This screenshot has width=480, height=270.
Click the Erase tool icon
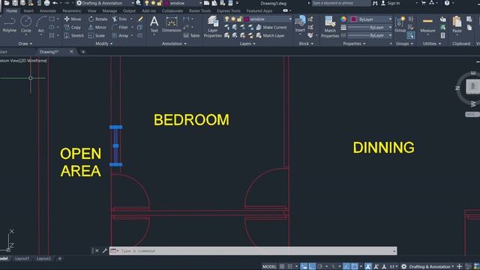click(140, 19)
